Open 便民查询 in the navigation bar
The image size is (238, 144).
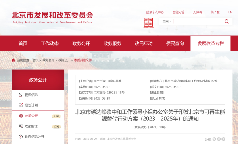175,43
